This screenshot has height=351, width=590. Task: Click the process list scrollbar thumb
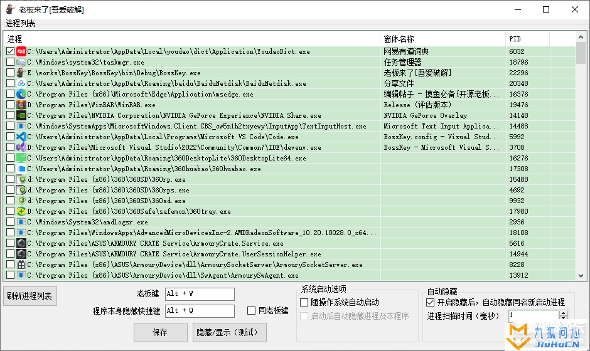[x=581, y=53]
